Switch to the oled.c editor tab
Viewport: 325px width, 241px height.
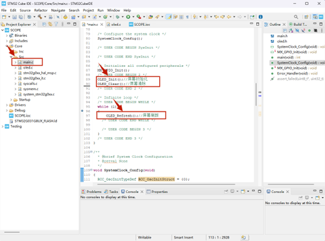[x=114, y=25]
